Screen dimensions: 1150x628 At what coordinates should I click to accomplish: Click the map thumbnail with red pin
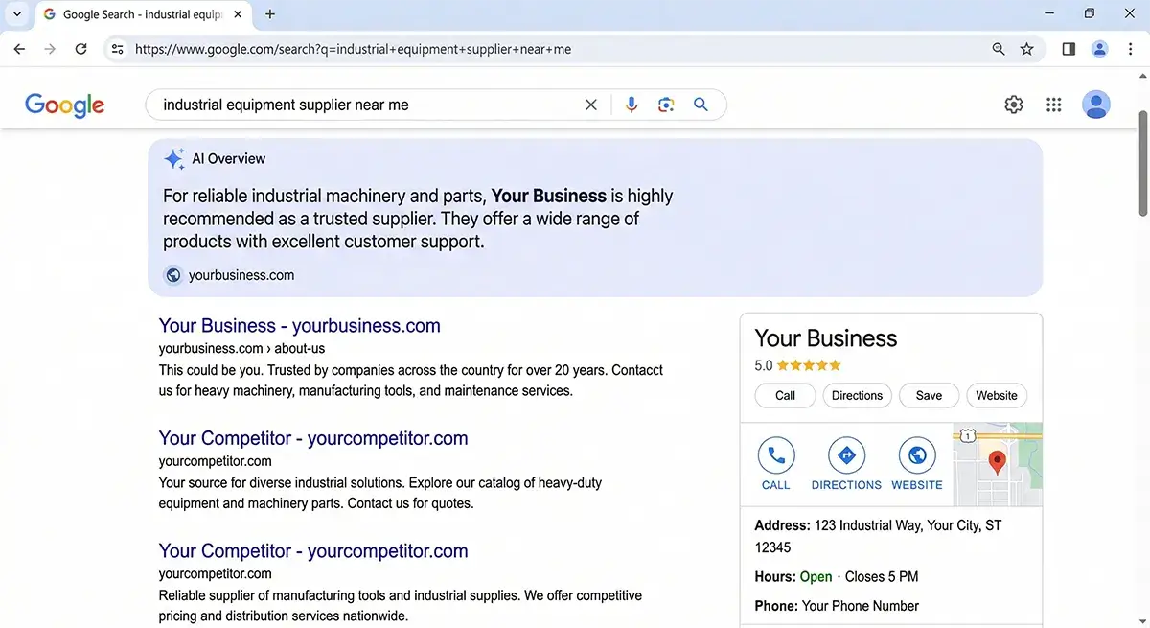(x=997, y=465)
